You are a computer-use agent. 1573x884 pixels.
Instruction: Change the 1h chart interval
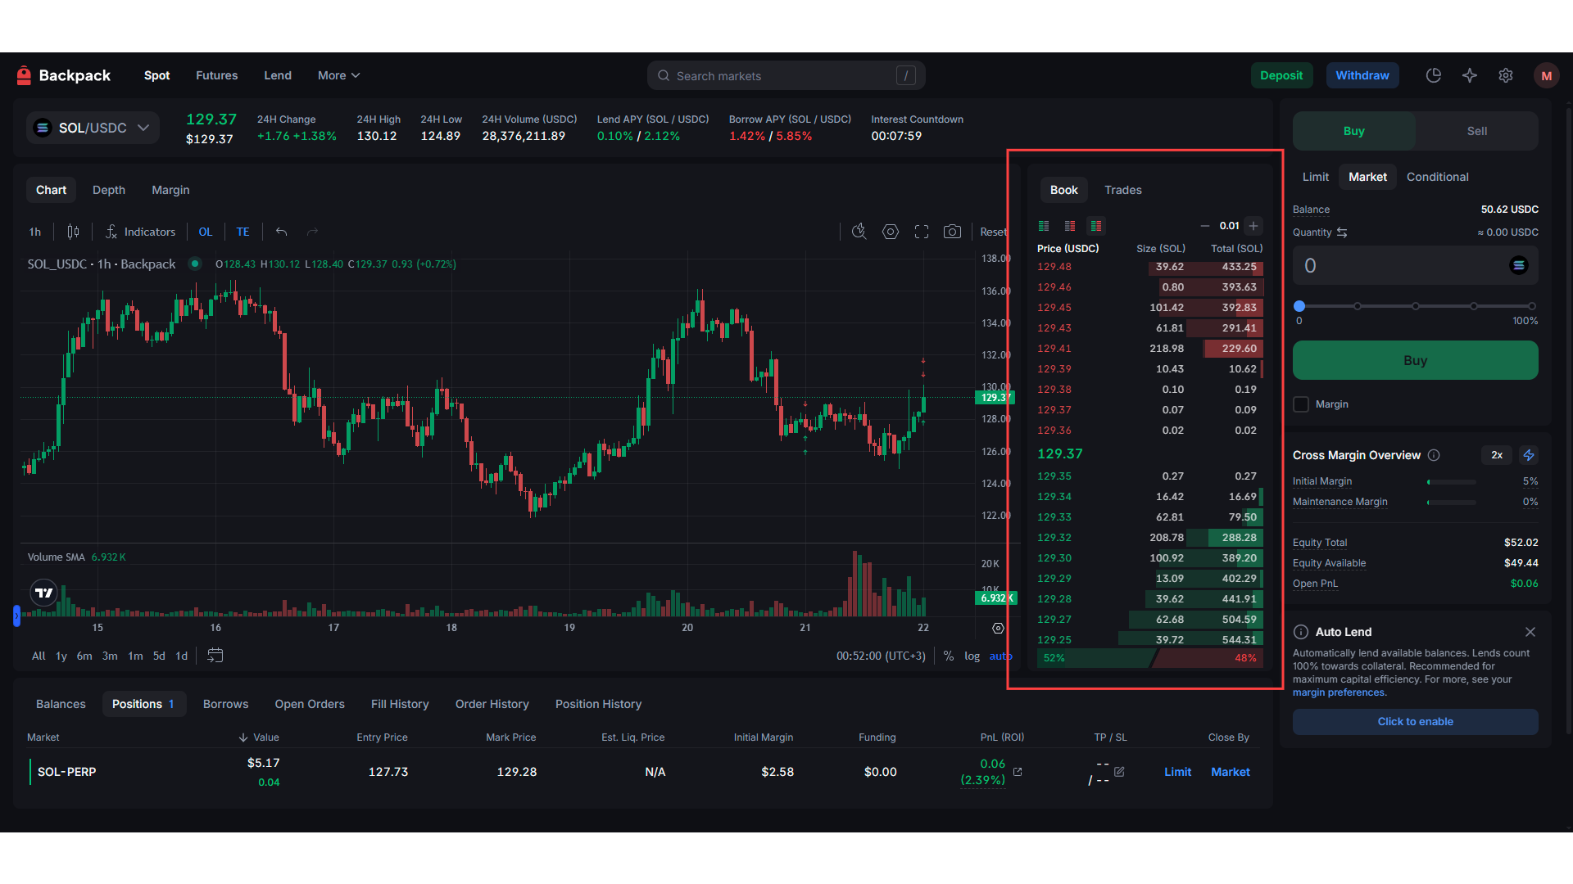click(x=35, y=232)
